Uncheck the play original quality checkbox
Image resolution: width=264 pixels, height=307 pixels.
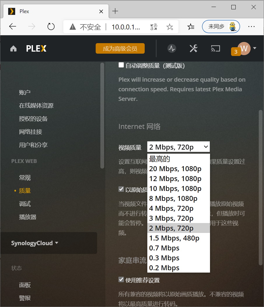[121, 189]
